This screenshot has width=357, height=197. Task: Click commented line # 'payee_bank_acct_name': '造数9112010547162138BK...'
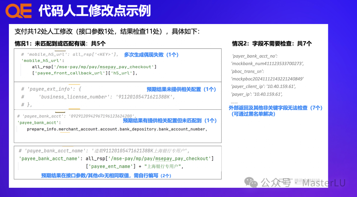click(104, 151)
